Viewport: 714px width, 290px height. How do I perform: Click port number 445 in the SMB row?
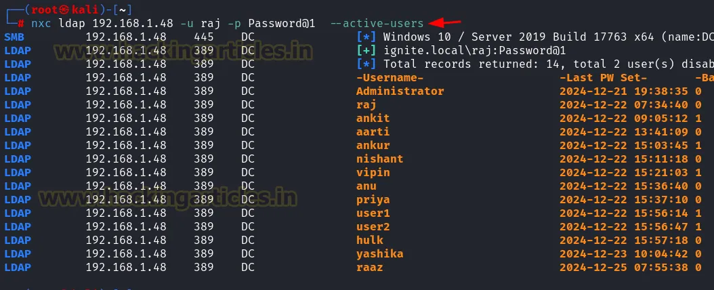203,37
